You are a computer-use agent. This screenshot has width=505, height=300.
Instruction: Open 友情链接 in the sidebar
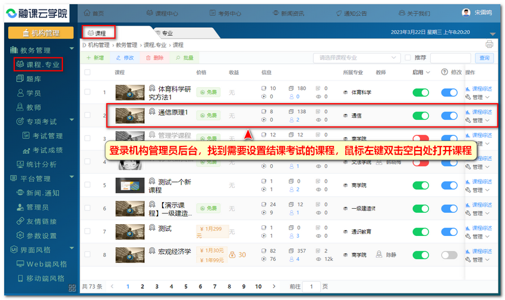(36, 221)
